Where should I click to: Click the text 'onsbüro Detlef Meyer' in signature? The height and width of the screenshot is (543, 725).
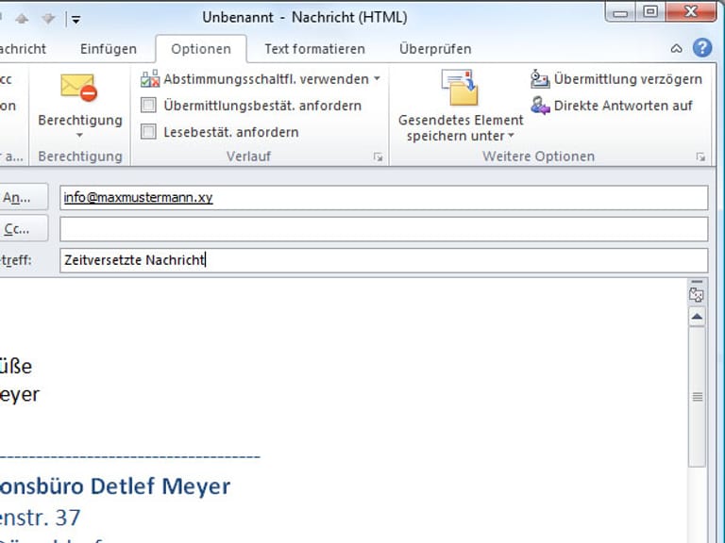pyautogui.click(x=114, y=486)
